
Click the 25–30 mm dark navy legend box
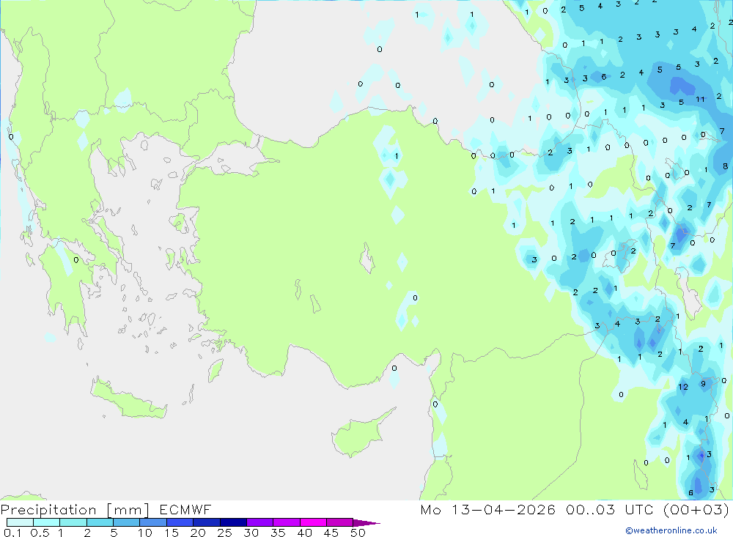click(x=233, y=522)
